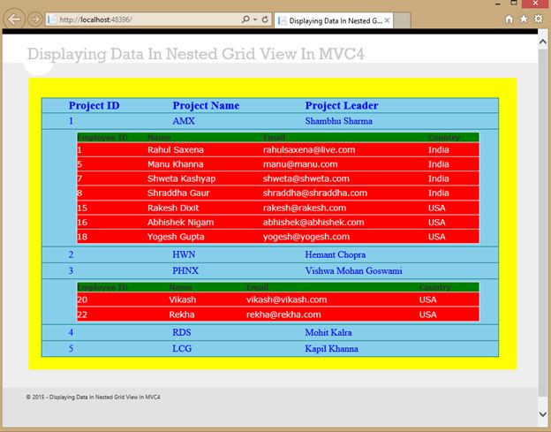Open a new blank browser tab

(402, 20)
